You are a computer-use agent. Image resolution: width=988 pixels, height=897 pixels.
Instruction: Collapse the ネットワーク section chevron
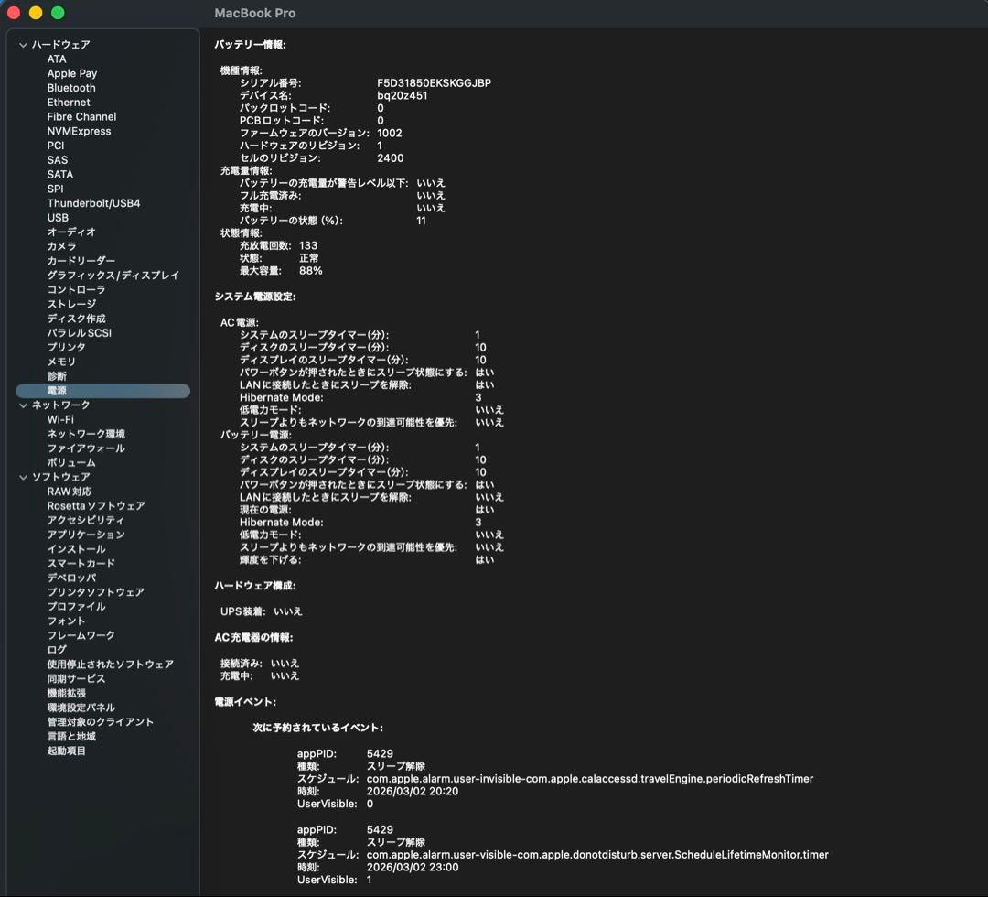23,405
